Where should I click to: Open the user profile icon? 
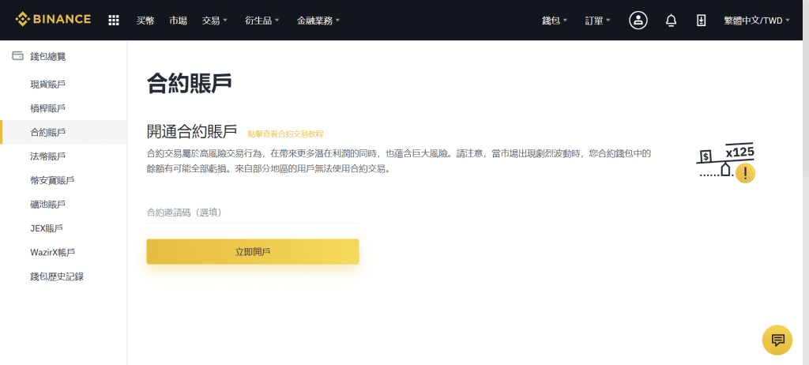(x=638, y=20)
